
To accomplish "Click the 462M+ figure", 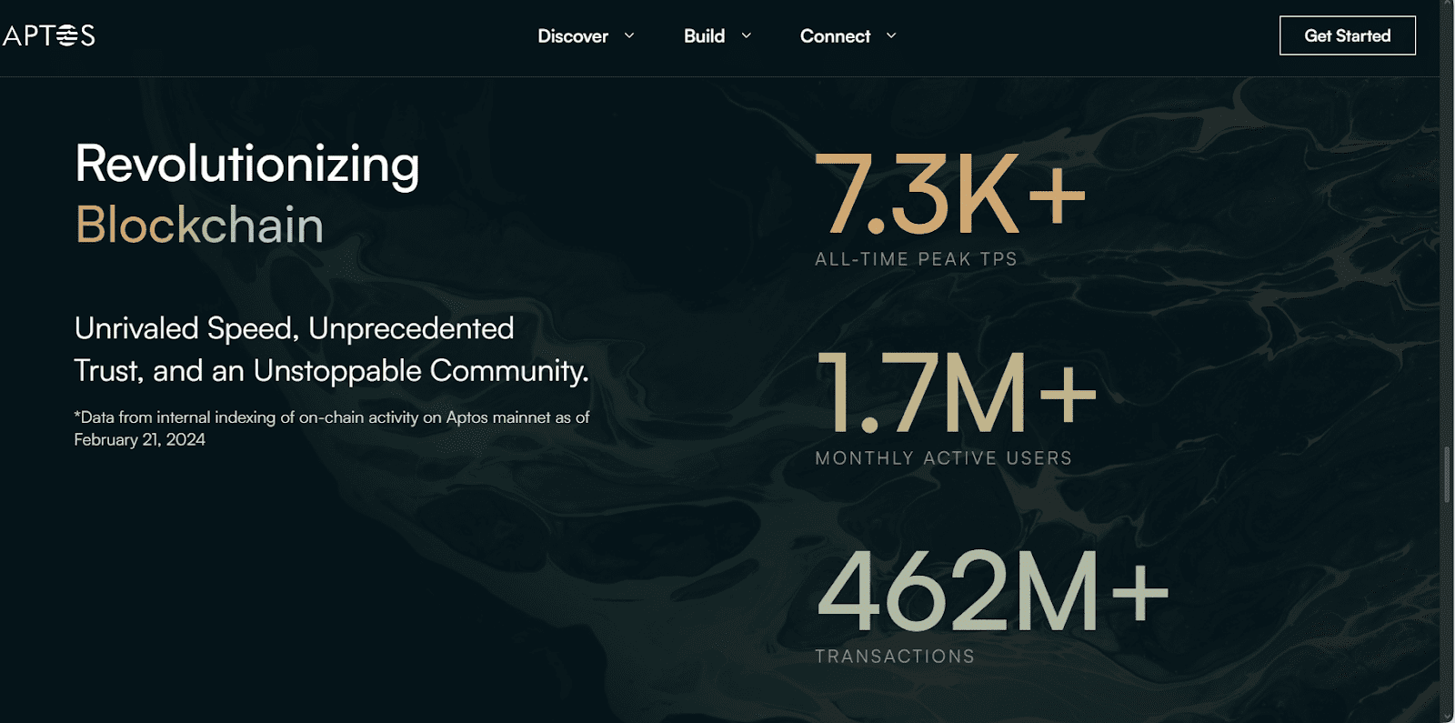I will click(x=992, y=590).
